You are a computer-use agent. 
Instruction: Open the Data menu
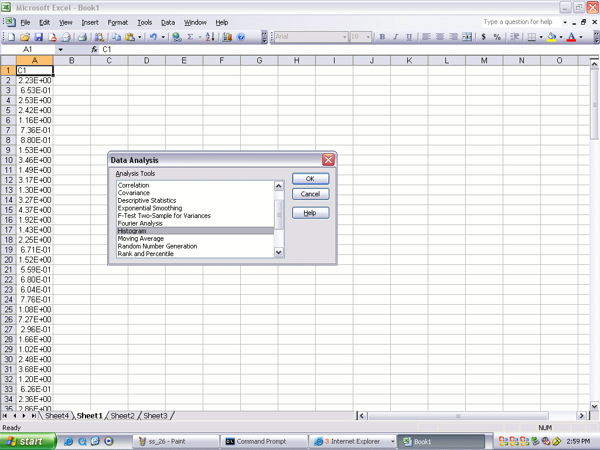point(168,22)
